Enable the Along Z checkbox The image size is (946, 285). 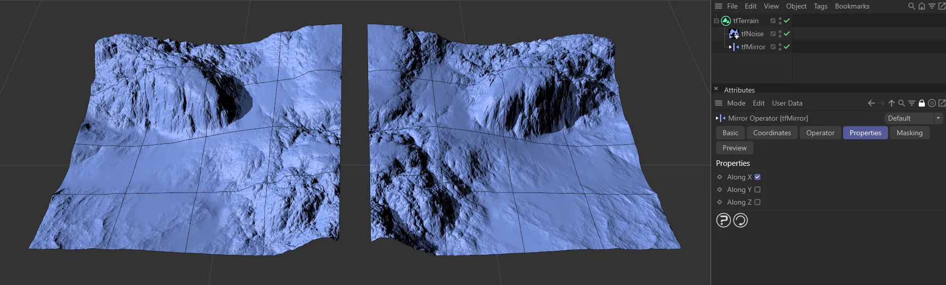point(757,202)
